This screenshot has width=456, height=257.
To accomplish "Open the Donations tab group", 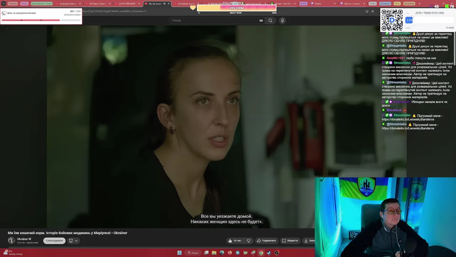I will tap(385, 4).
